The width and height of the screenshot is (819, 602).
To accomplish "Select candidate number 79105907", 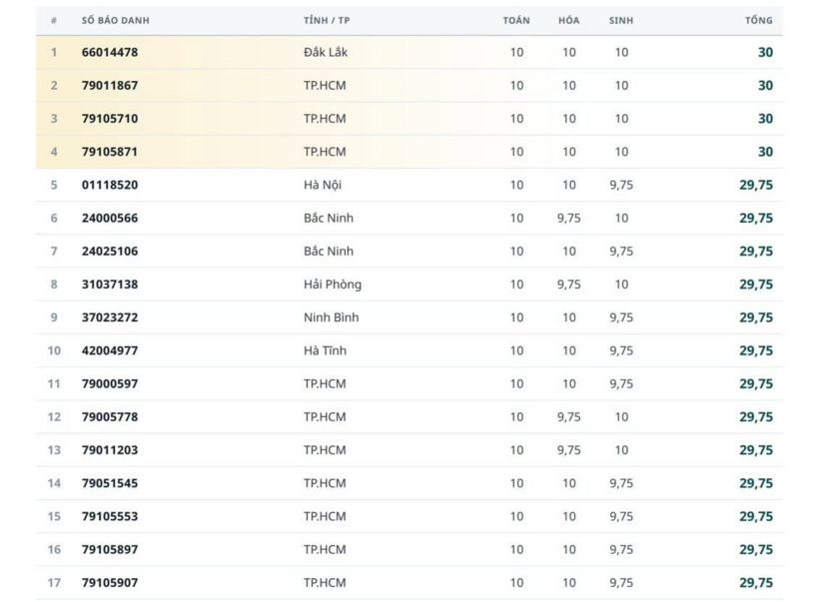I will 110,583.
